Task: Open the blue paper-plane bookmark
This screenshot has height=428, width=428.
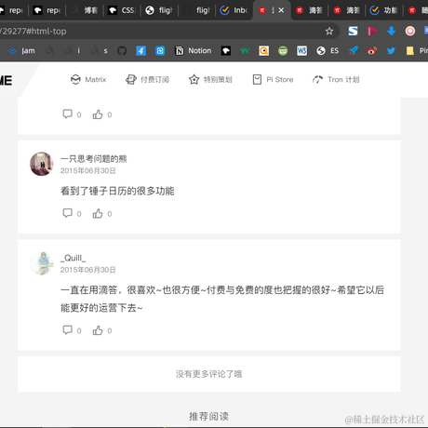Action: tap(140, 50)
